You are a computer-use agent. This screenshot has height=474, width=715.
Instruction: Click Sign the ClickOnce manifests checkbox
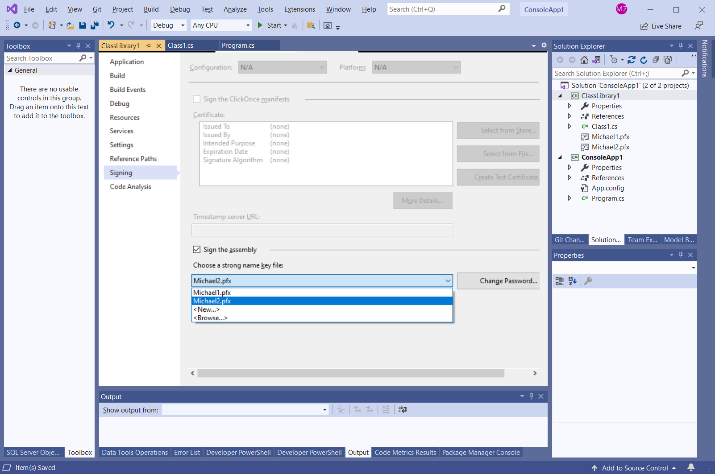pos(196,99)
